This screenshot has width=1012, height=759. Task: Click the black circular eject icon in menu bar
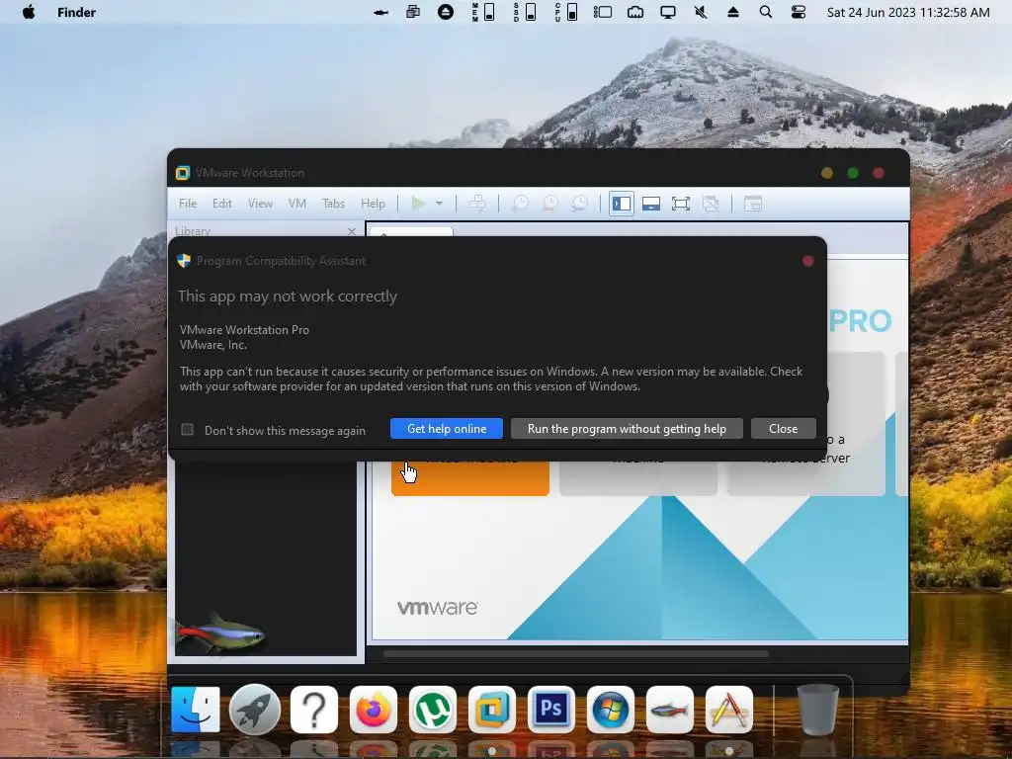pos(446,12)
